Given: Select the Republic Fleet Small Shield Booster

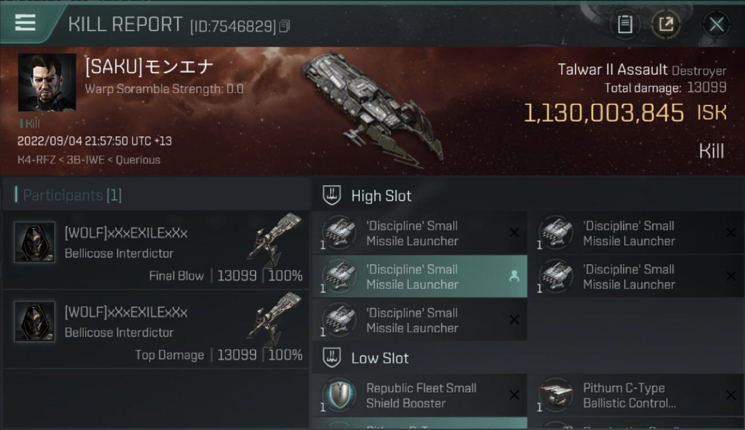Looking at the screenshot, I should tap(420, 396).
